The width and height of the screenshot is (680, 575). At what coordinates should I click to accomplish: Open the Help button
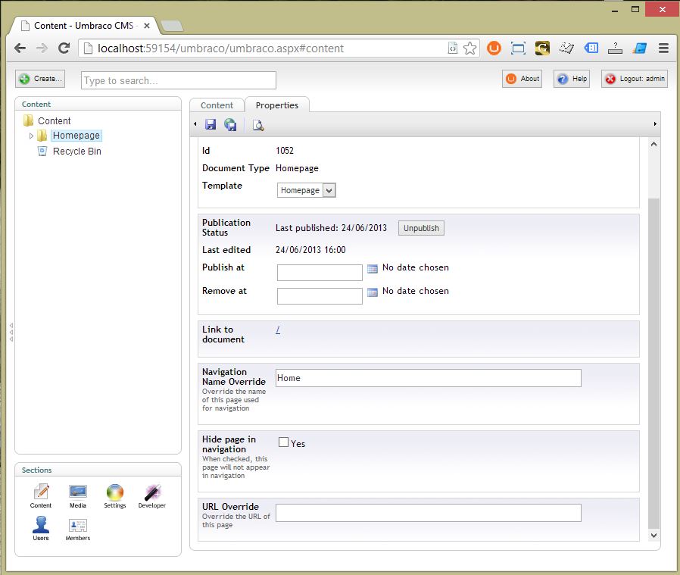click(572, 79)
